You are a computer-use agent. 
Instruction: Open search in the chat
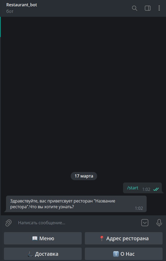pos(135,8)
